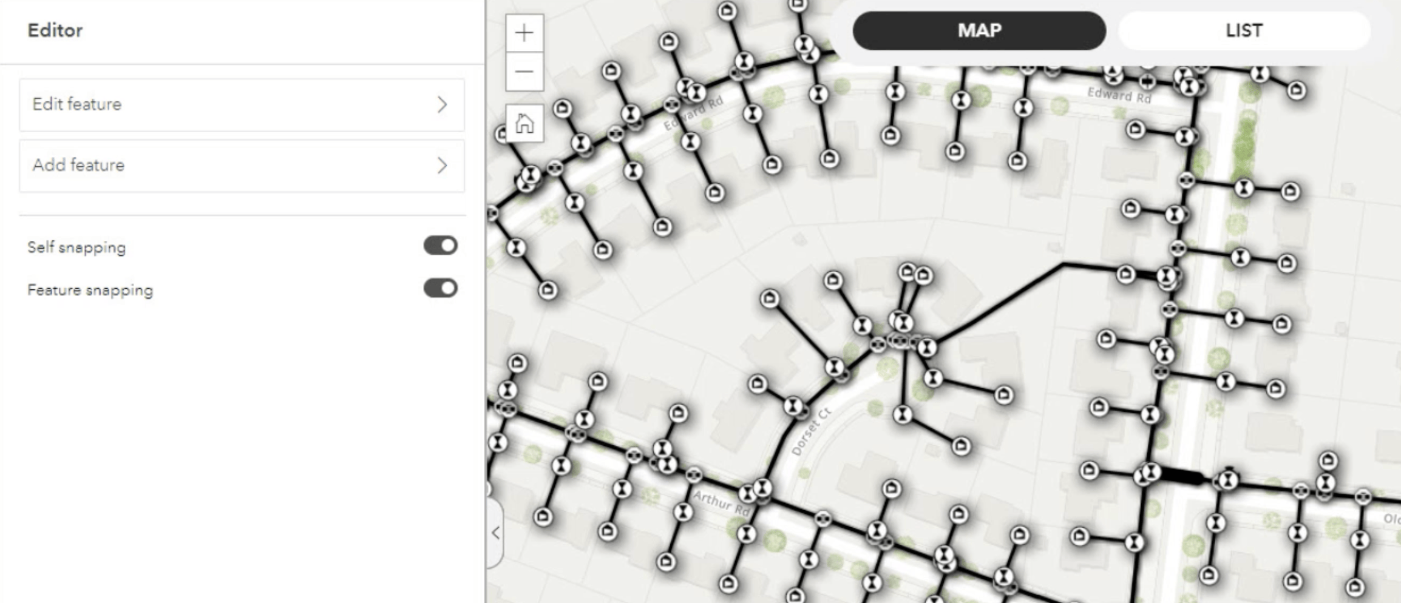Zoom out using the minus icon
Image resolution: width=1401 pixels, height=603 pixels.
coord(523,71)
